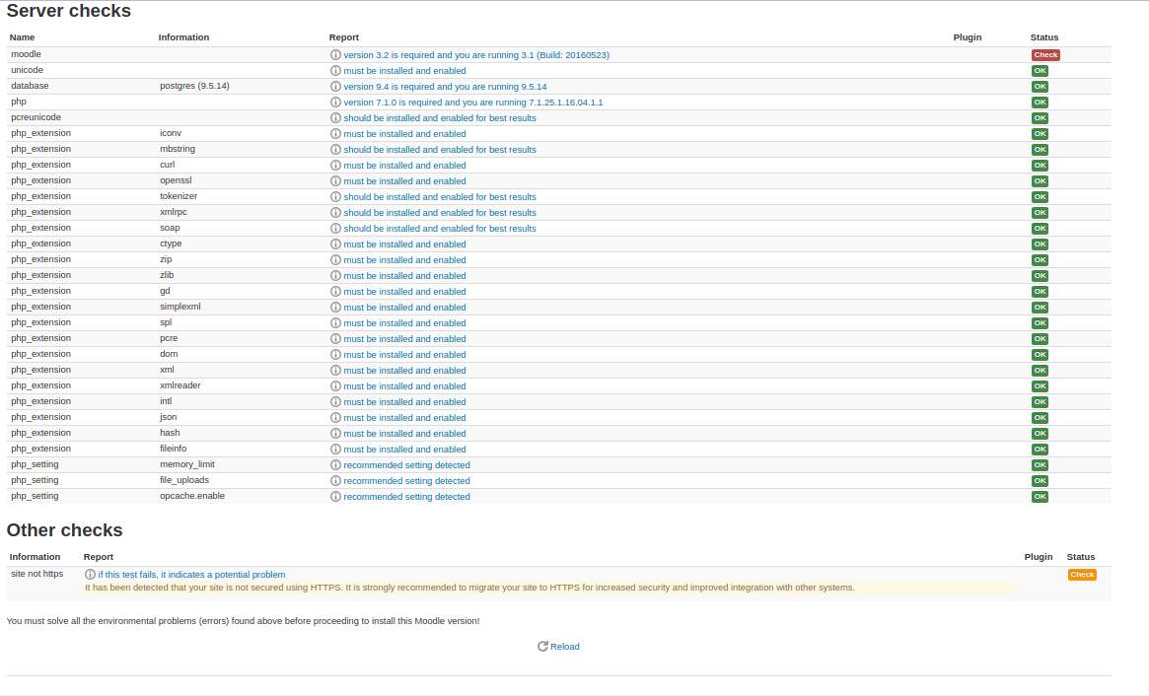Click the 'postgres (9.5.14)' information cell
The image size is (1149, 696).
(x=194, y=86)
